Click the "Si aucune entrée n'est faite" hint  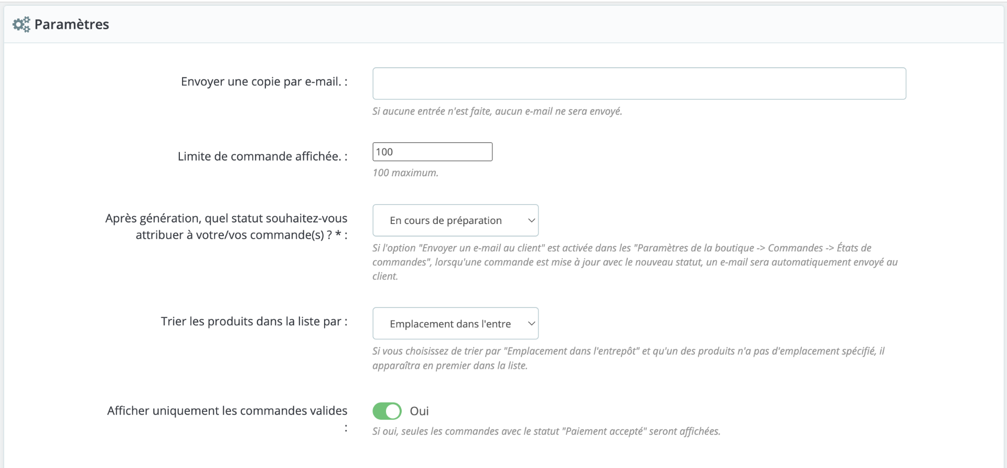[497, 111]
